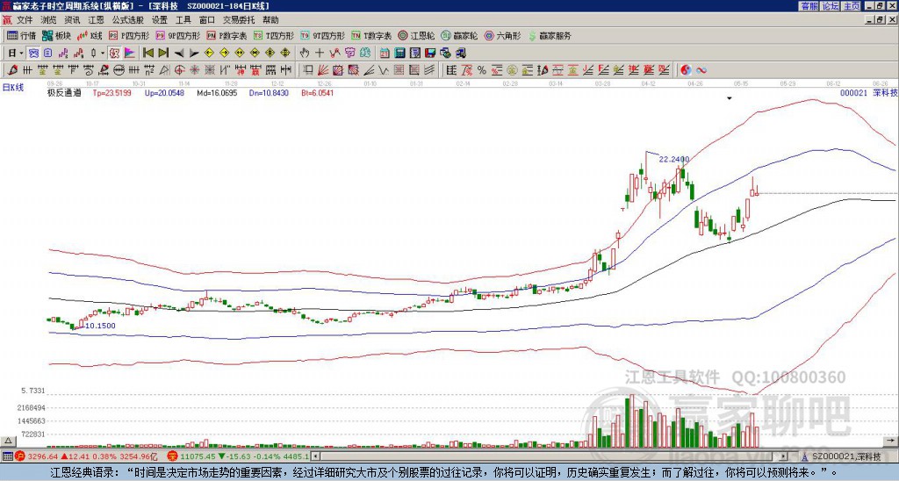The image size is (899, 481).
Task: Open the T四方形 tool
Action: [274, 35]
